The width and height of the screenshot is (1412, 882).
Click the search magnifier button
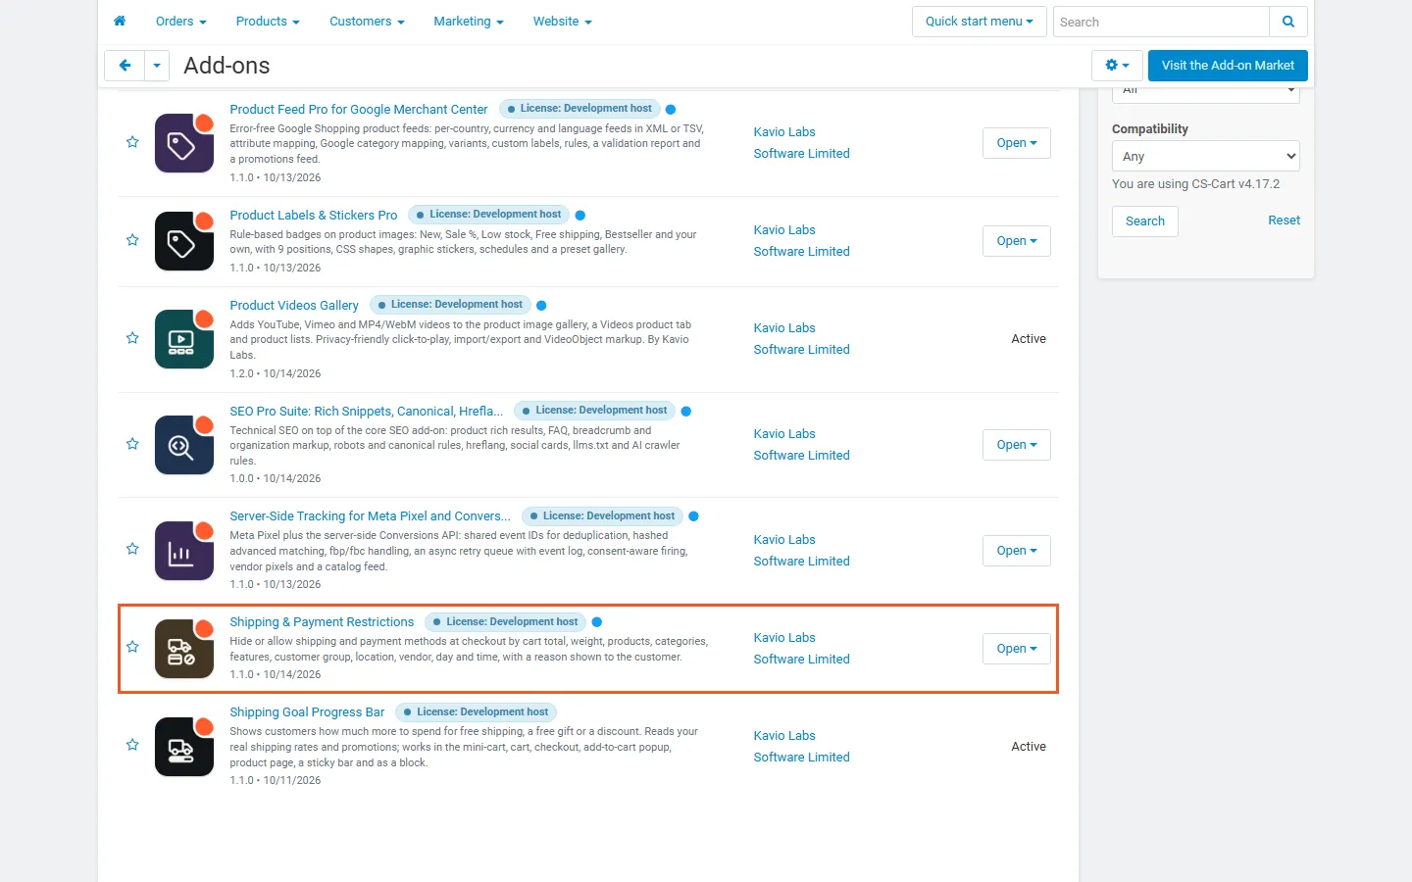(1288, 22)
